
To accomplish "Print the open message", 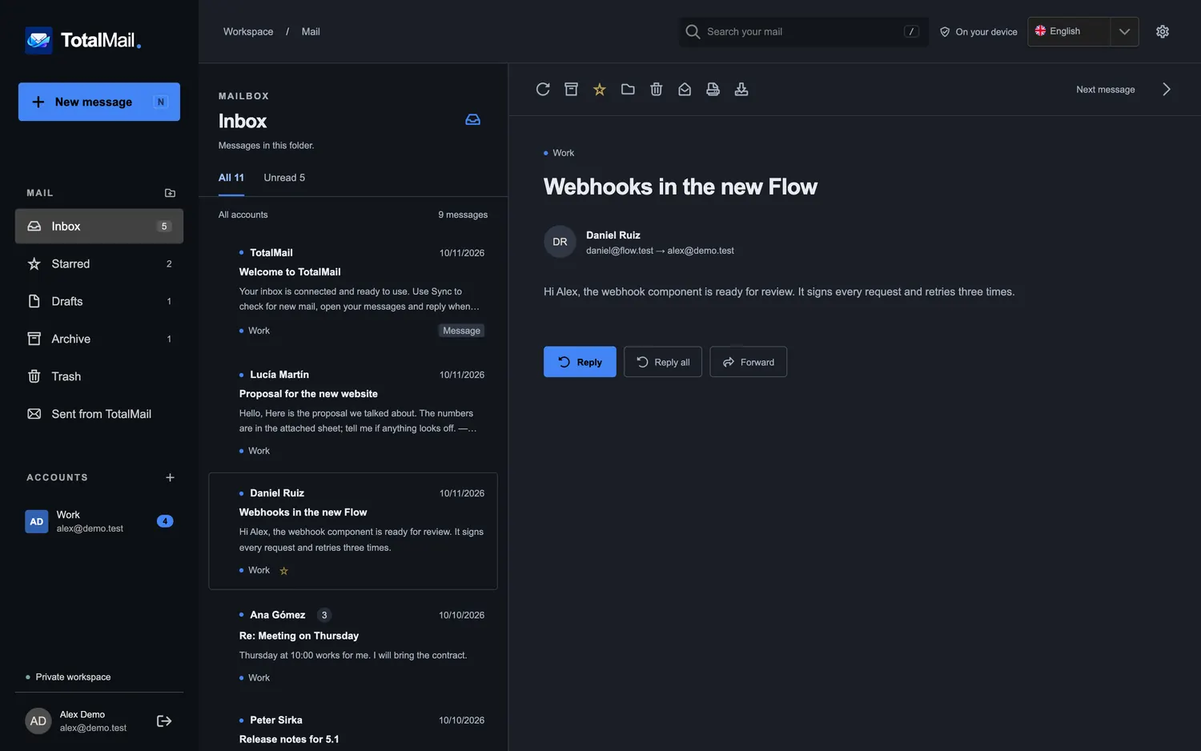I will coord(713,89).
